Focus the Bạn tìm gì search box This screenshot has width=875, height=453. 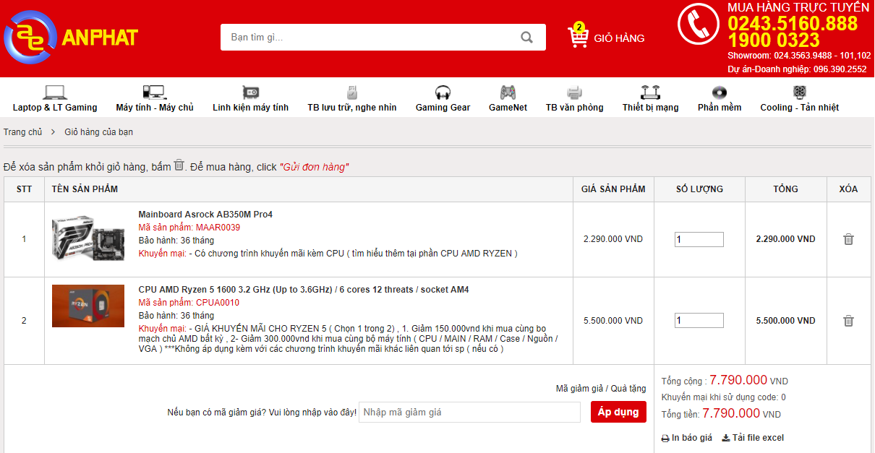[x=369, y=38]
